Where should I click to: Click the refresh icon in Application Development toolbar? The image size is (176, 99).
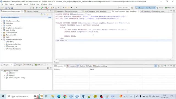(x=42, y=15)
